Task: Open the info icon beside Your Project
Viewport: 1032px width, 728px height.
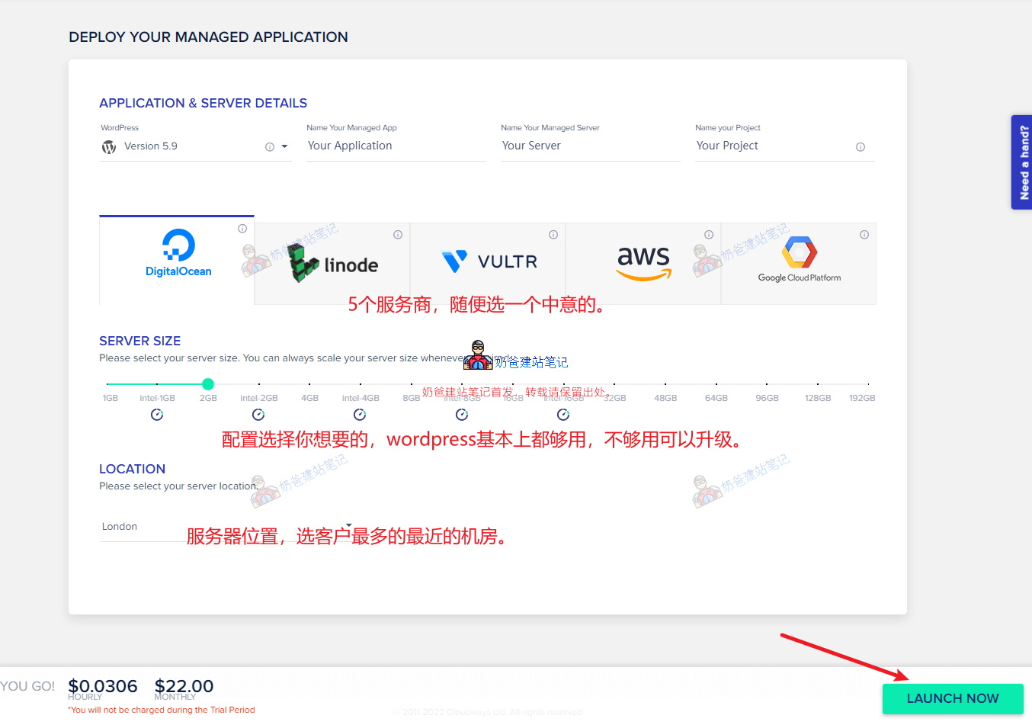Action: click(x=861, y=147)
